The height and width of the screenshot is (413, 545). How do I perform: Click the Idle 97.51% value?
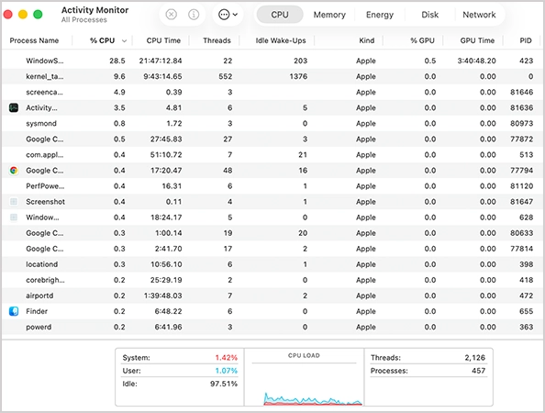[x=224, y=384]
